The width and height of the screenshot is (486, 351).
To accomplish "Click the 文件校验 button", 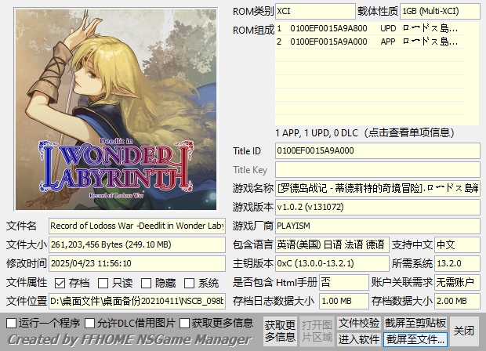I will (x=359, y=323).
